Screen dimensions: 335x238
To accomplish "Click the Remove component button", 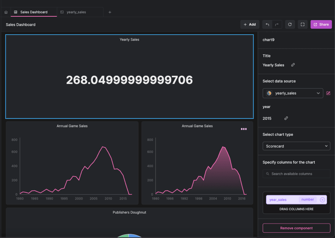I will pos(296,228).
